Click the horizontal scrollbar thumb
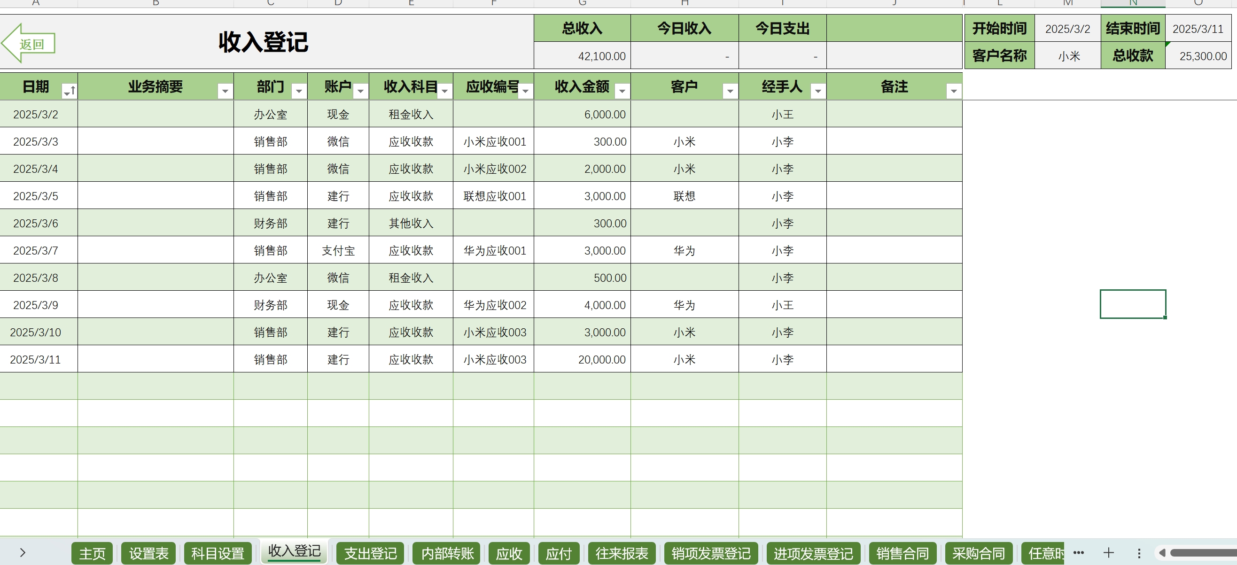Screen dimensions: 1237x565 pos(1203,553)
